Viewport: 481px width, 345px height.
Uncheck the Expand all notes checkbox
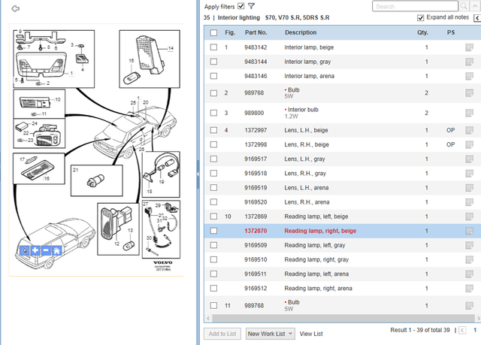pos(420,17)
